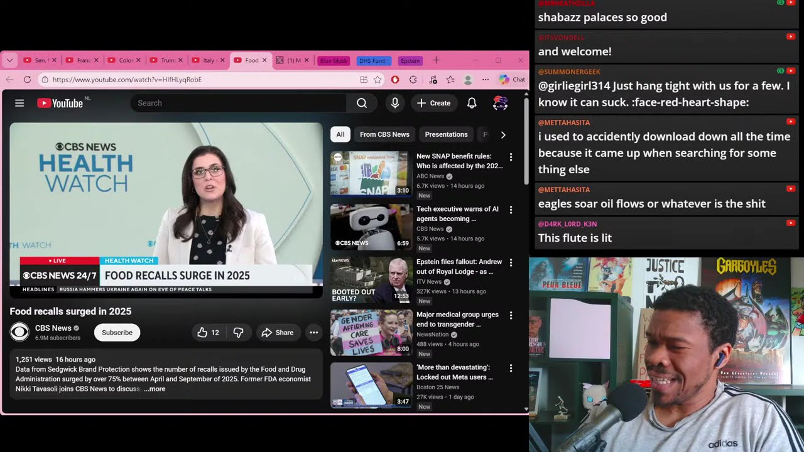Expand the browser tab search dropdown
Screen dimensions: 804x452
9,60
